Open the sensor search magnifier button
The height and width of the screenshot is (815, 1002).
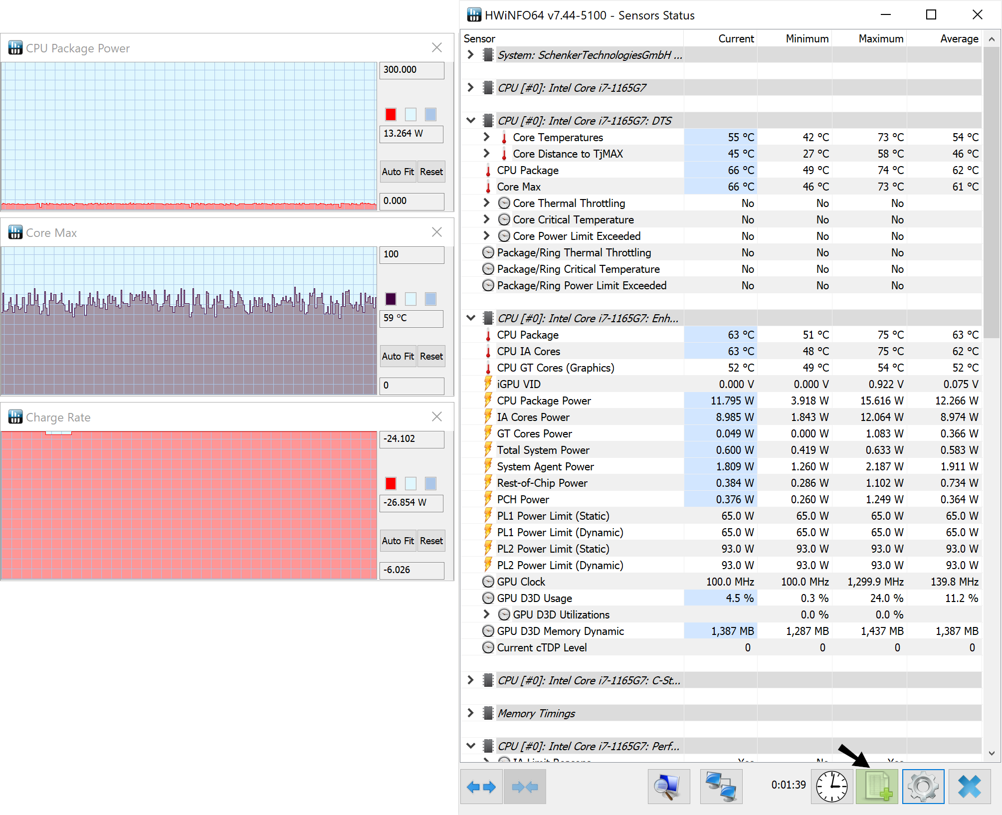(x=669, y=787)
